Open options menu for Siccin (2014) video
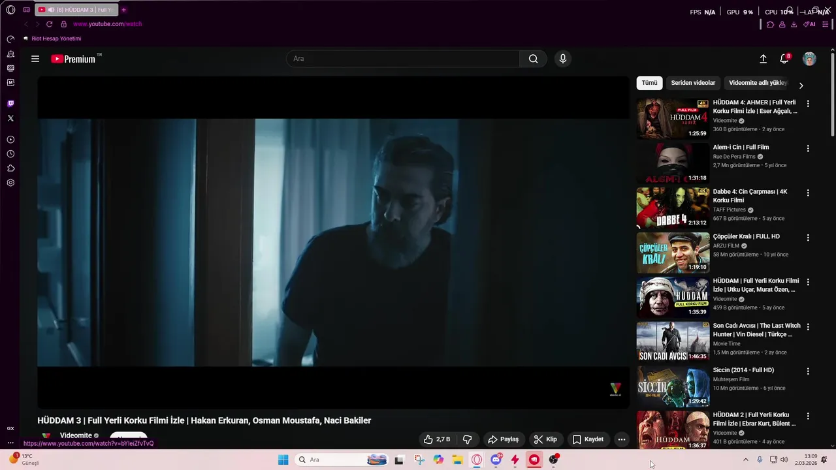This screenshot has width=836, height=470. 808,371
